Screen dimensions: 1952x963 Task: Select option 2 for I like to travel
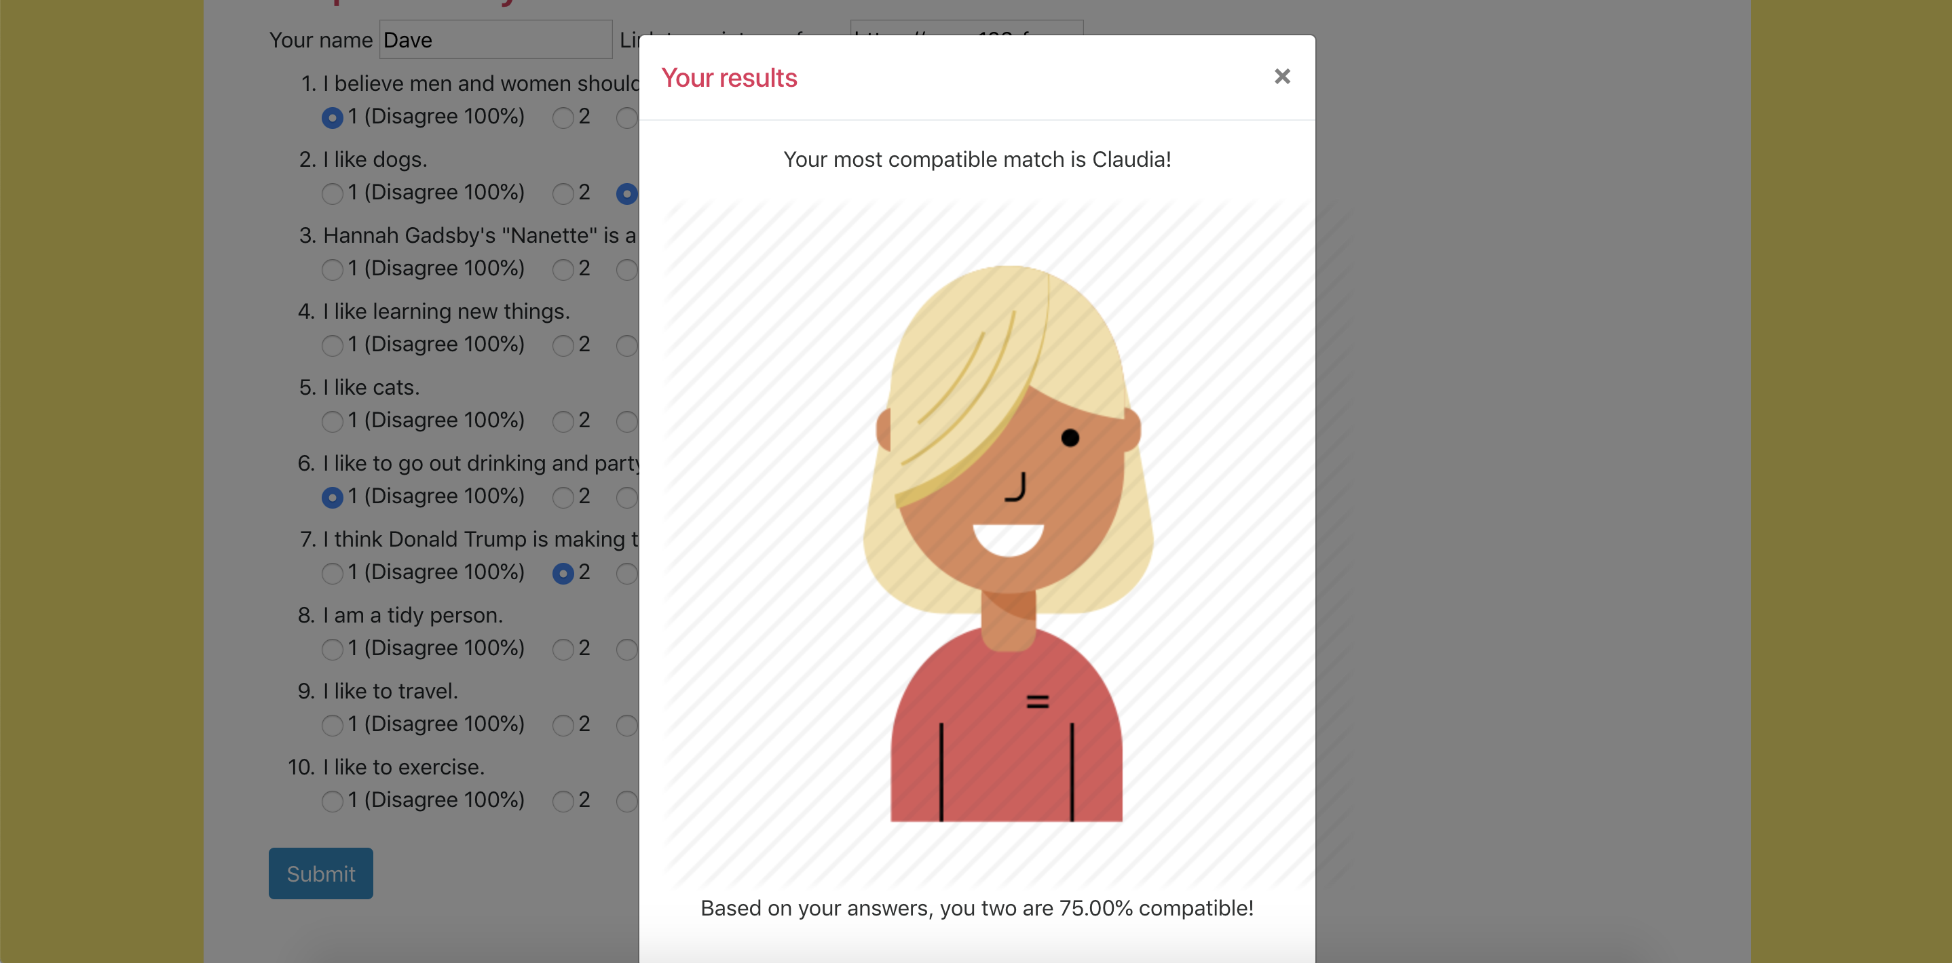[562, 725]
